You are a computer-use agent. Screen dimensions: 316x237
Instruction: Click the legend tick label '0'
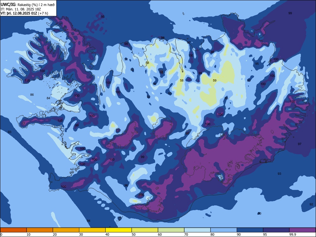click(x=1, y=234)
